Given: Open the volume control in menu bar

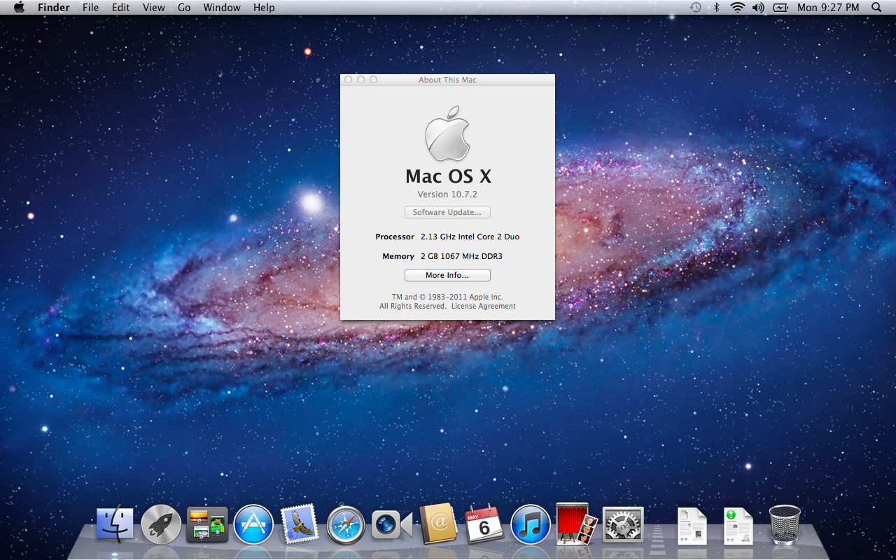Looking at the screenshot, I should coord(758,8).
